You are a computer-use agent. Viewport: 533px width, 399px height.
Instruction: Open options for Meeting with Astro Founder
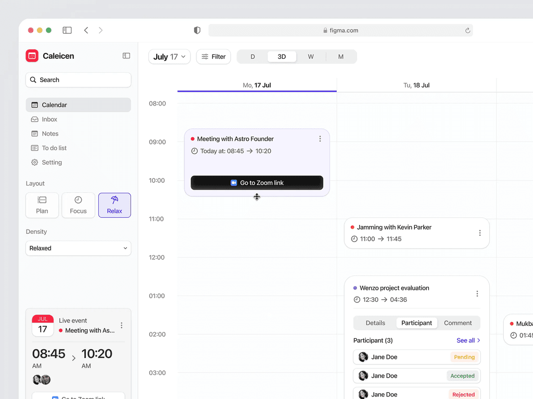click(x=320, y=139)
